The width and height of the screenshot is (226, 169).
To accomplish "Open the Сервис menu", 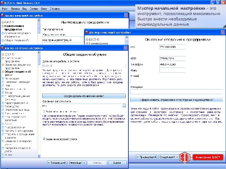I will click(34, 9).
